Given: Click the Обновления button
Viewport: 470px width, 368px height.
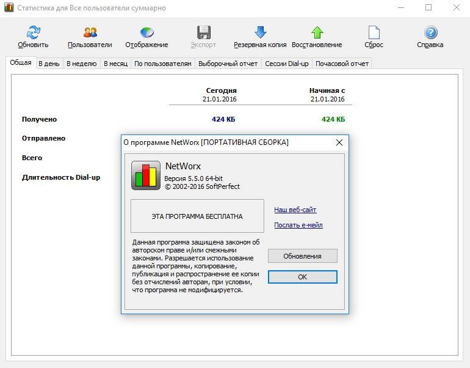Looking at the screenshot, I should pyautogui.click(x=302, y=256).
